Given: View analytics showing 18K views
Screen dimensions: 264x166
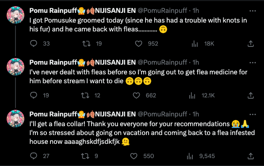Looking at the screenshot, I should click(x=195, y=44).
